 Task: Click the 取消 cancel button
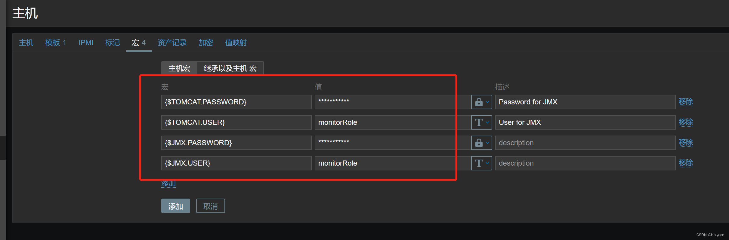[210, 206]
